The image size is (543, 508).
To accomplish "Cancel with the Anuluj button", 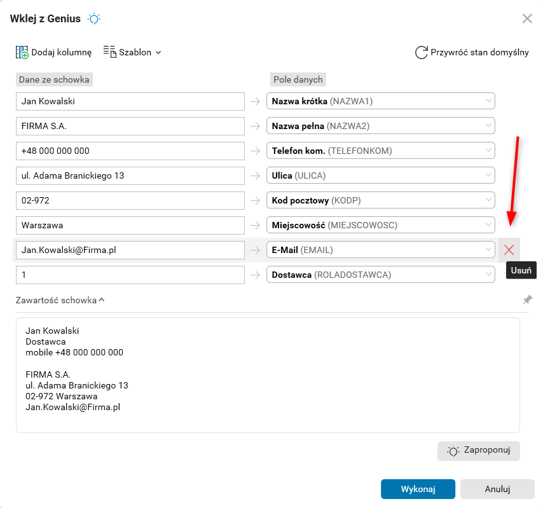I will (x=497, y=489).
